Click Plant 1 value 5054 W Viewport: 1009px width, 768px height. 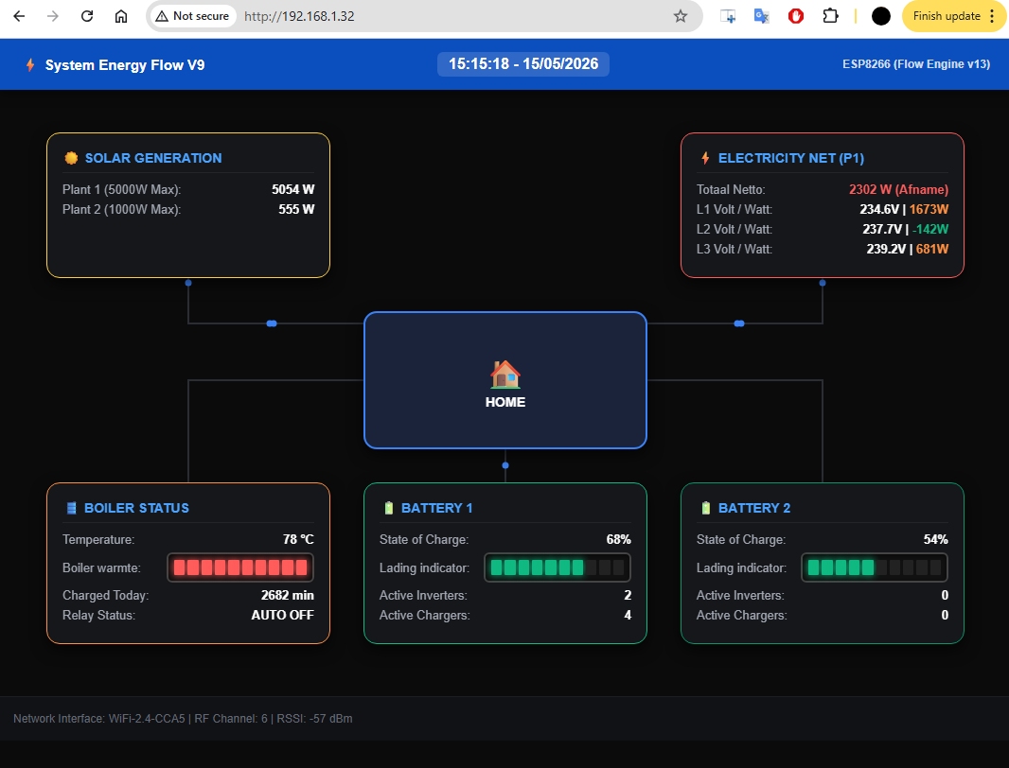[292, 189]
